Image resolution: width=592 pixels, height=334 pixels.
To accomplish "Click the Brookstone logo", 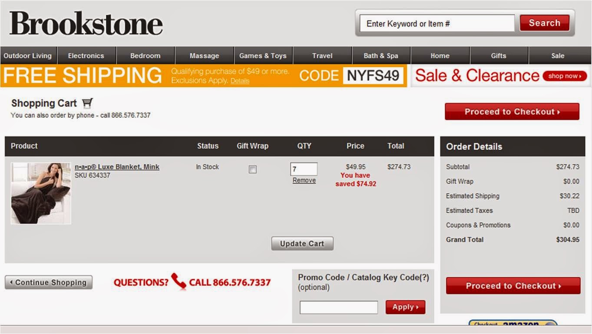I will pyautogui.click(x=86, y=23).
